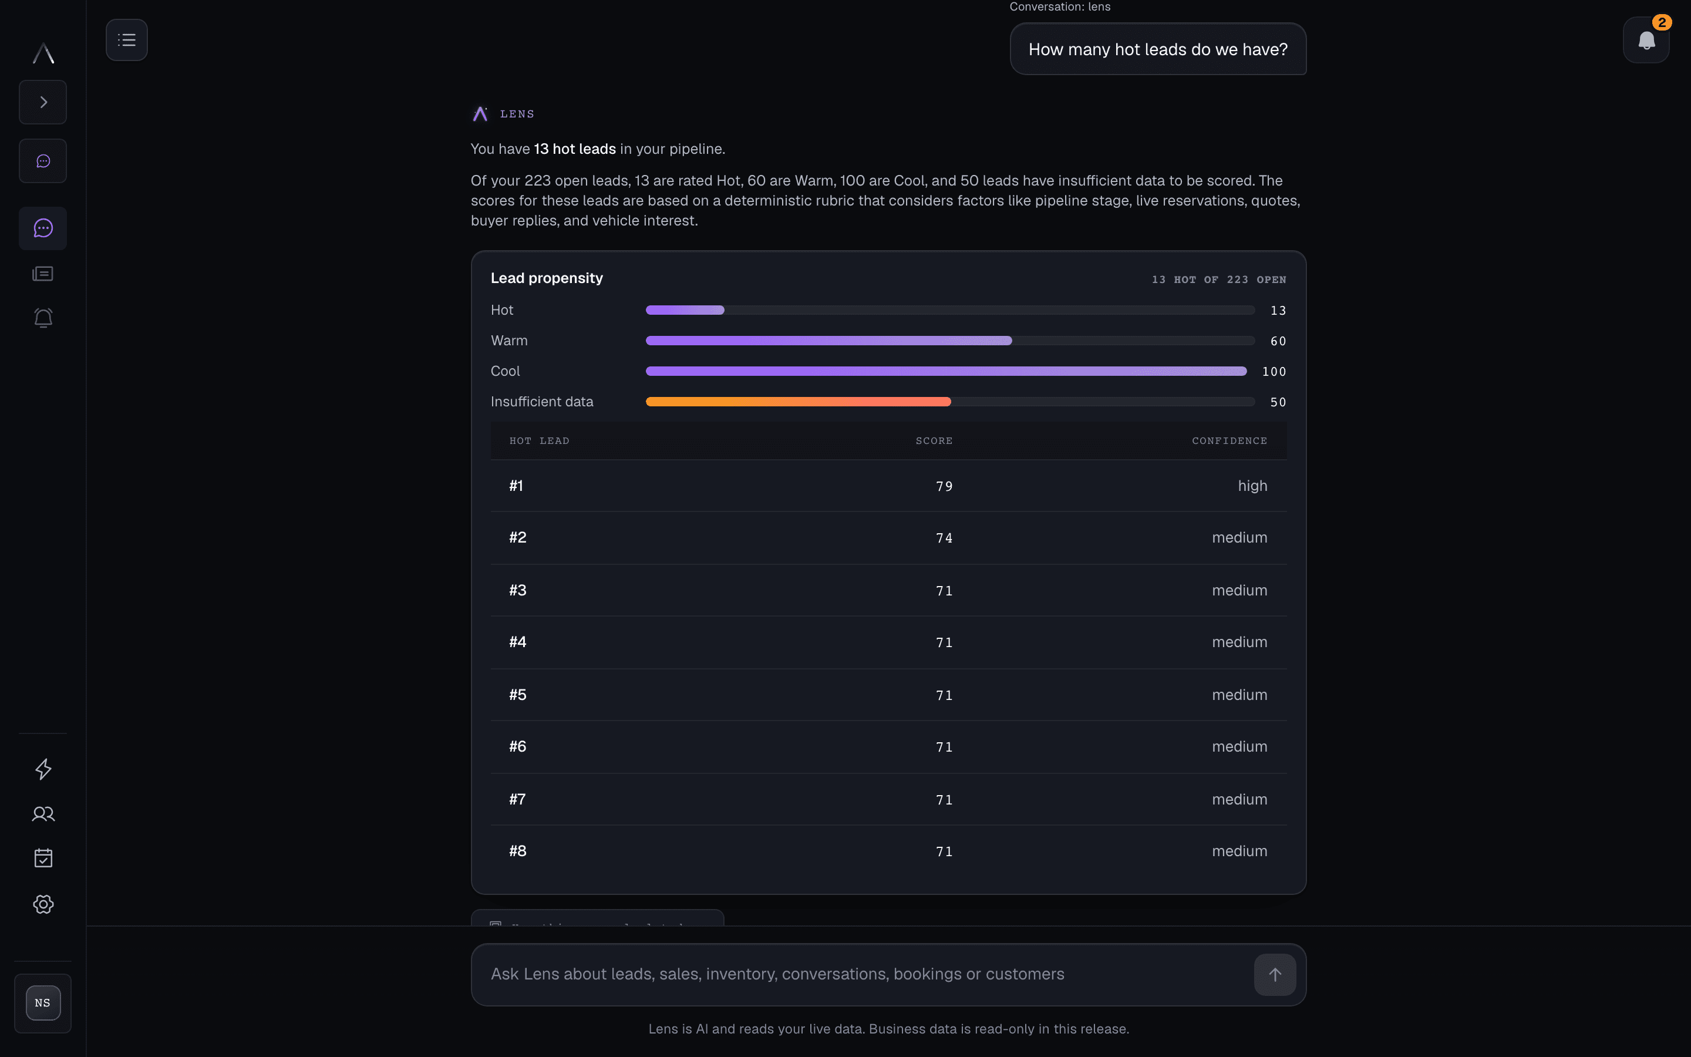The image size is (1691, 1057).
Task: Expand the sidebar with the chevron arrow
Action: pyautogui.click(x=43, y=102)
